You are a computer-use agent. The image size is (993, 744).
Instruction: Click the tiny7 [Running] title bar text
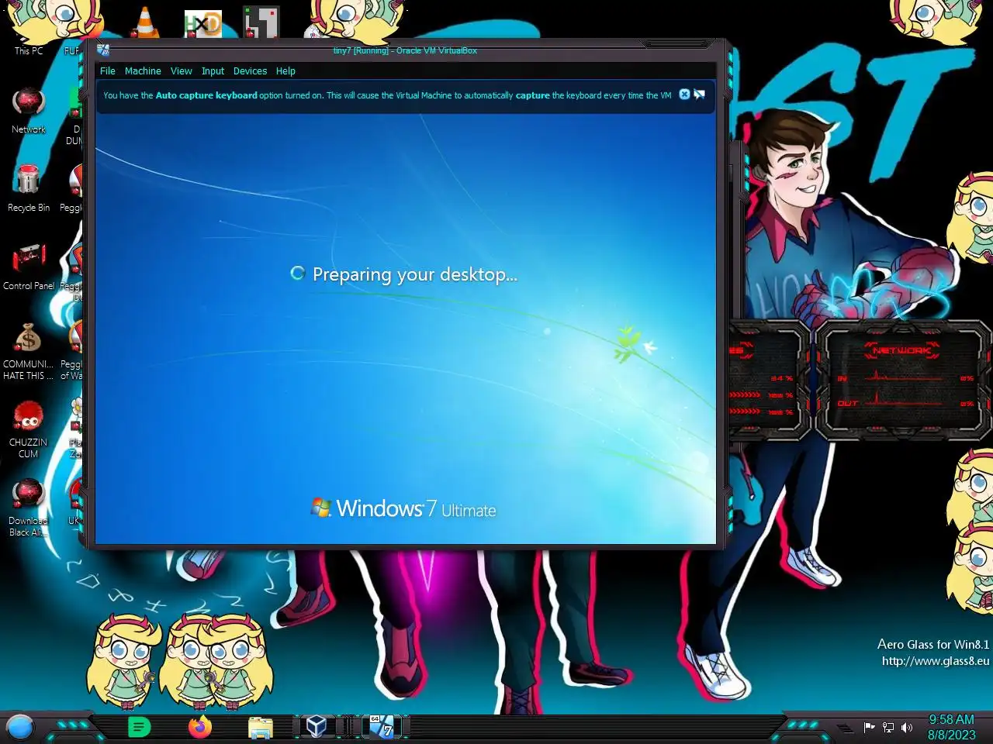pyautogui.click(x=405, y=50)
